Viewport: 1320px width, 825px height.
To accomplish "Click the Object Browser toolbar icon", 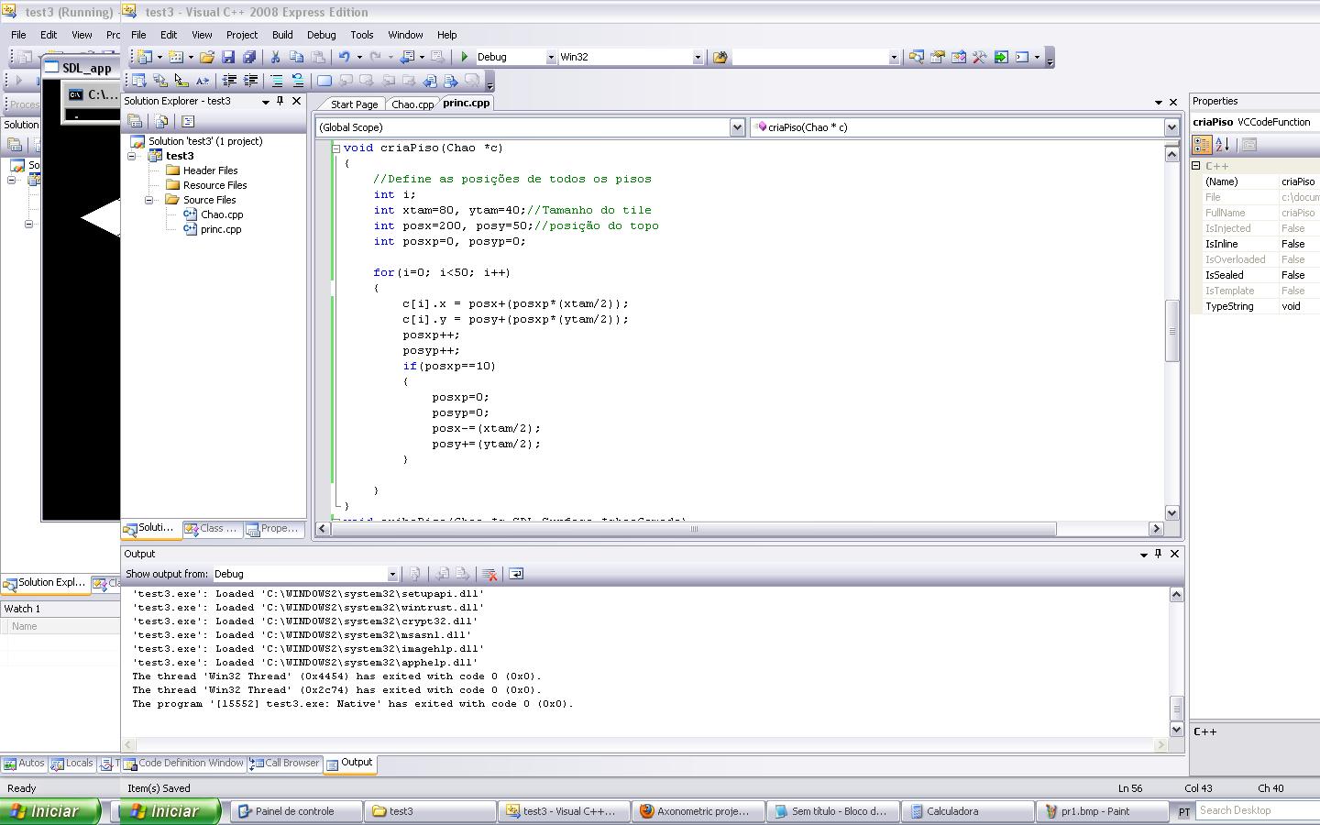I will click(959, 57).
